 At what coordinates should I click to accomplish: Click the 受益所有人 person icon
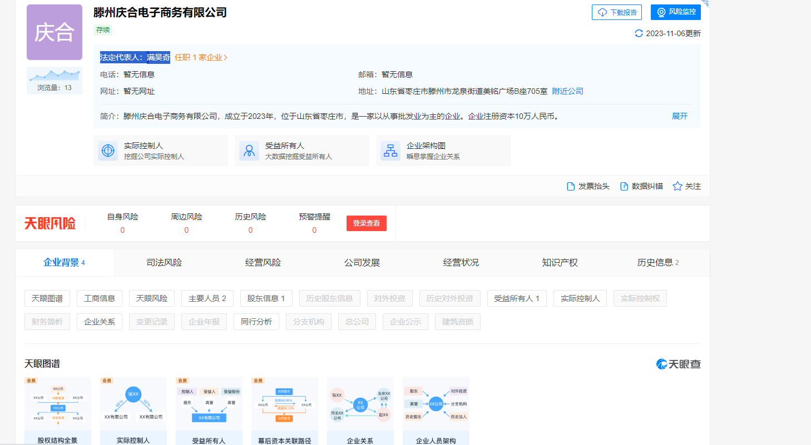249,151
